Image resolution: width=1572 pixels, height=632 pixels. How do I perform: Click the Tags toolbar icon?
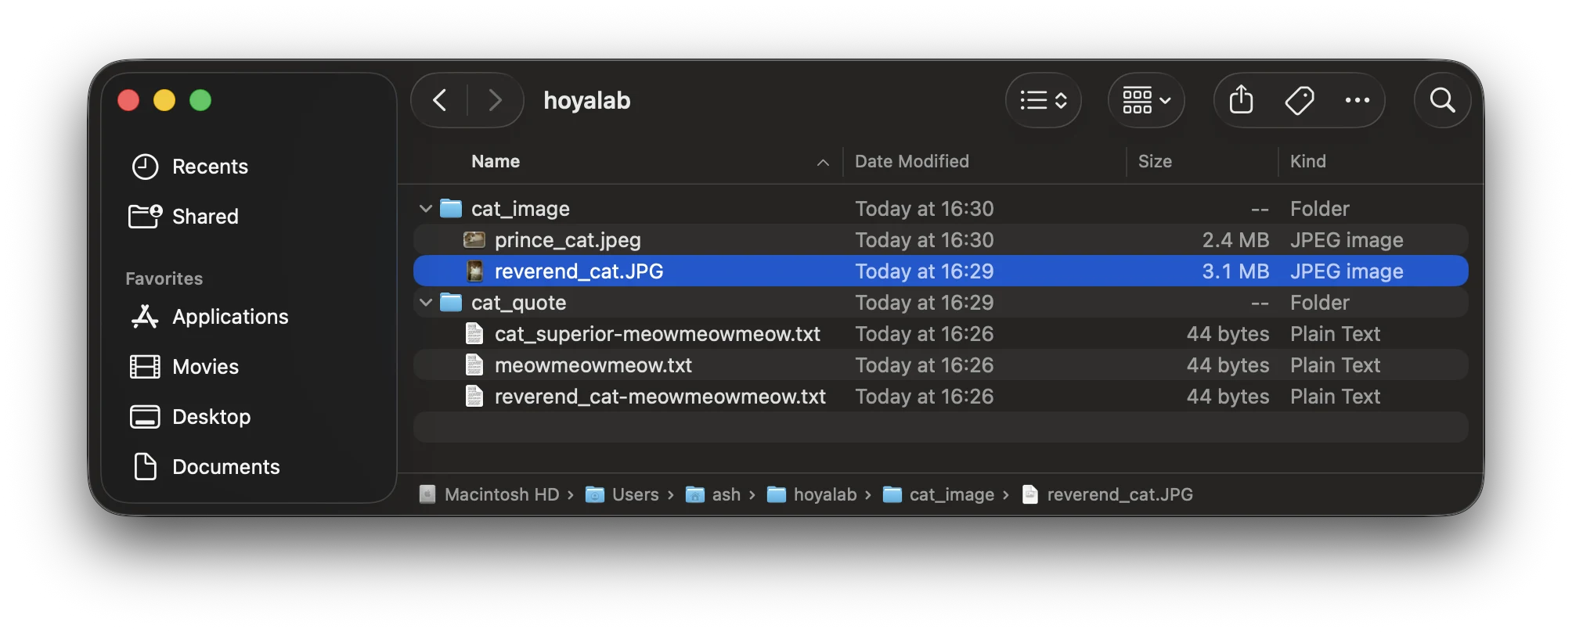(1300, 100)
